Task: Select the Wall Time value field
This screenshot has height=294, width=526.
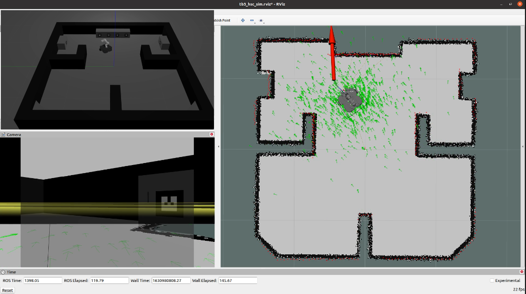Action: coord(171,280)
